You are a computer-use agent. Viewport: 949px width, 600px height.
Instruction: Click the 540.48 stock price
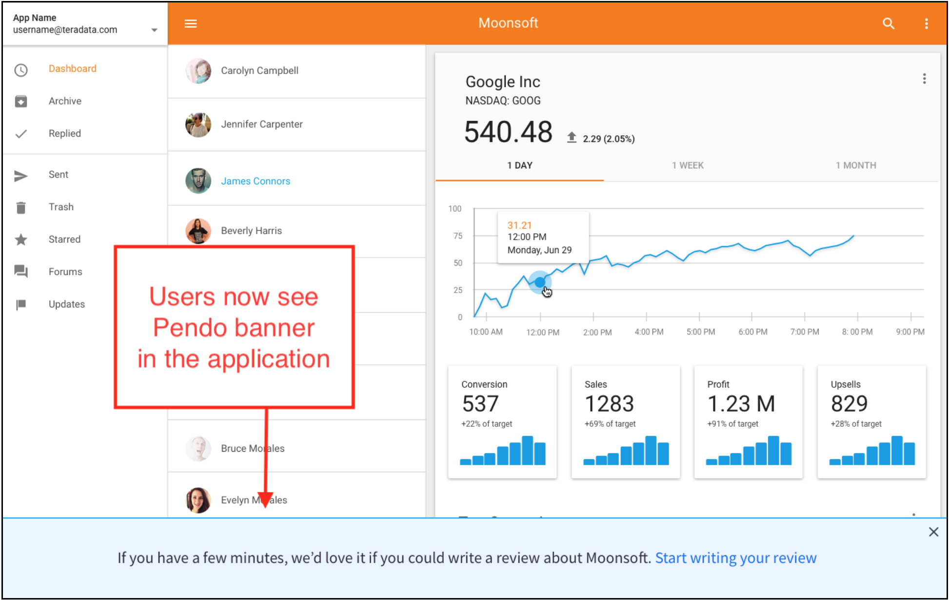[508, 132]
